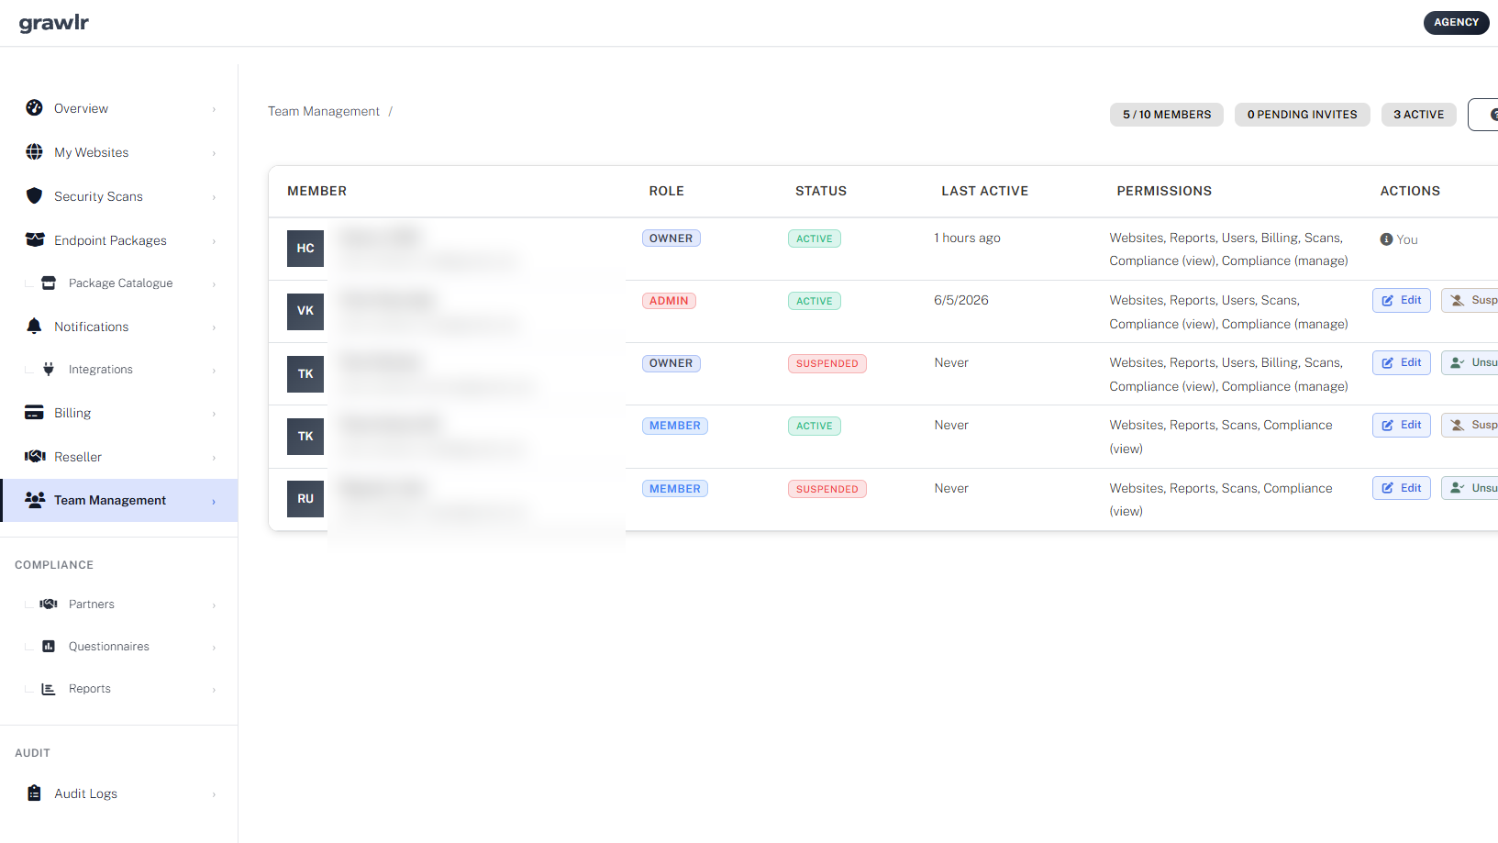The width and height of the screenshot is (1498, 843).
Task: Click the RU member avatar
Action: point(305,499)
